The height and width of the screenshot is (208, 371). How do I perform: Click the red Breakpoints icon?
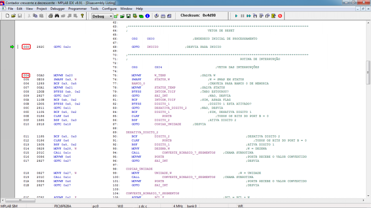pyautogui.click(x=280, y=16)
